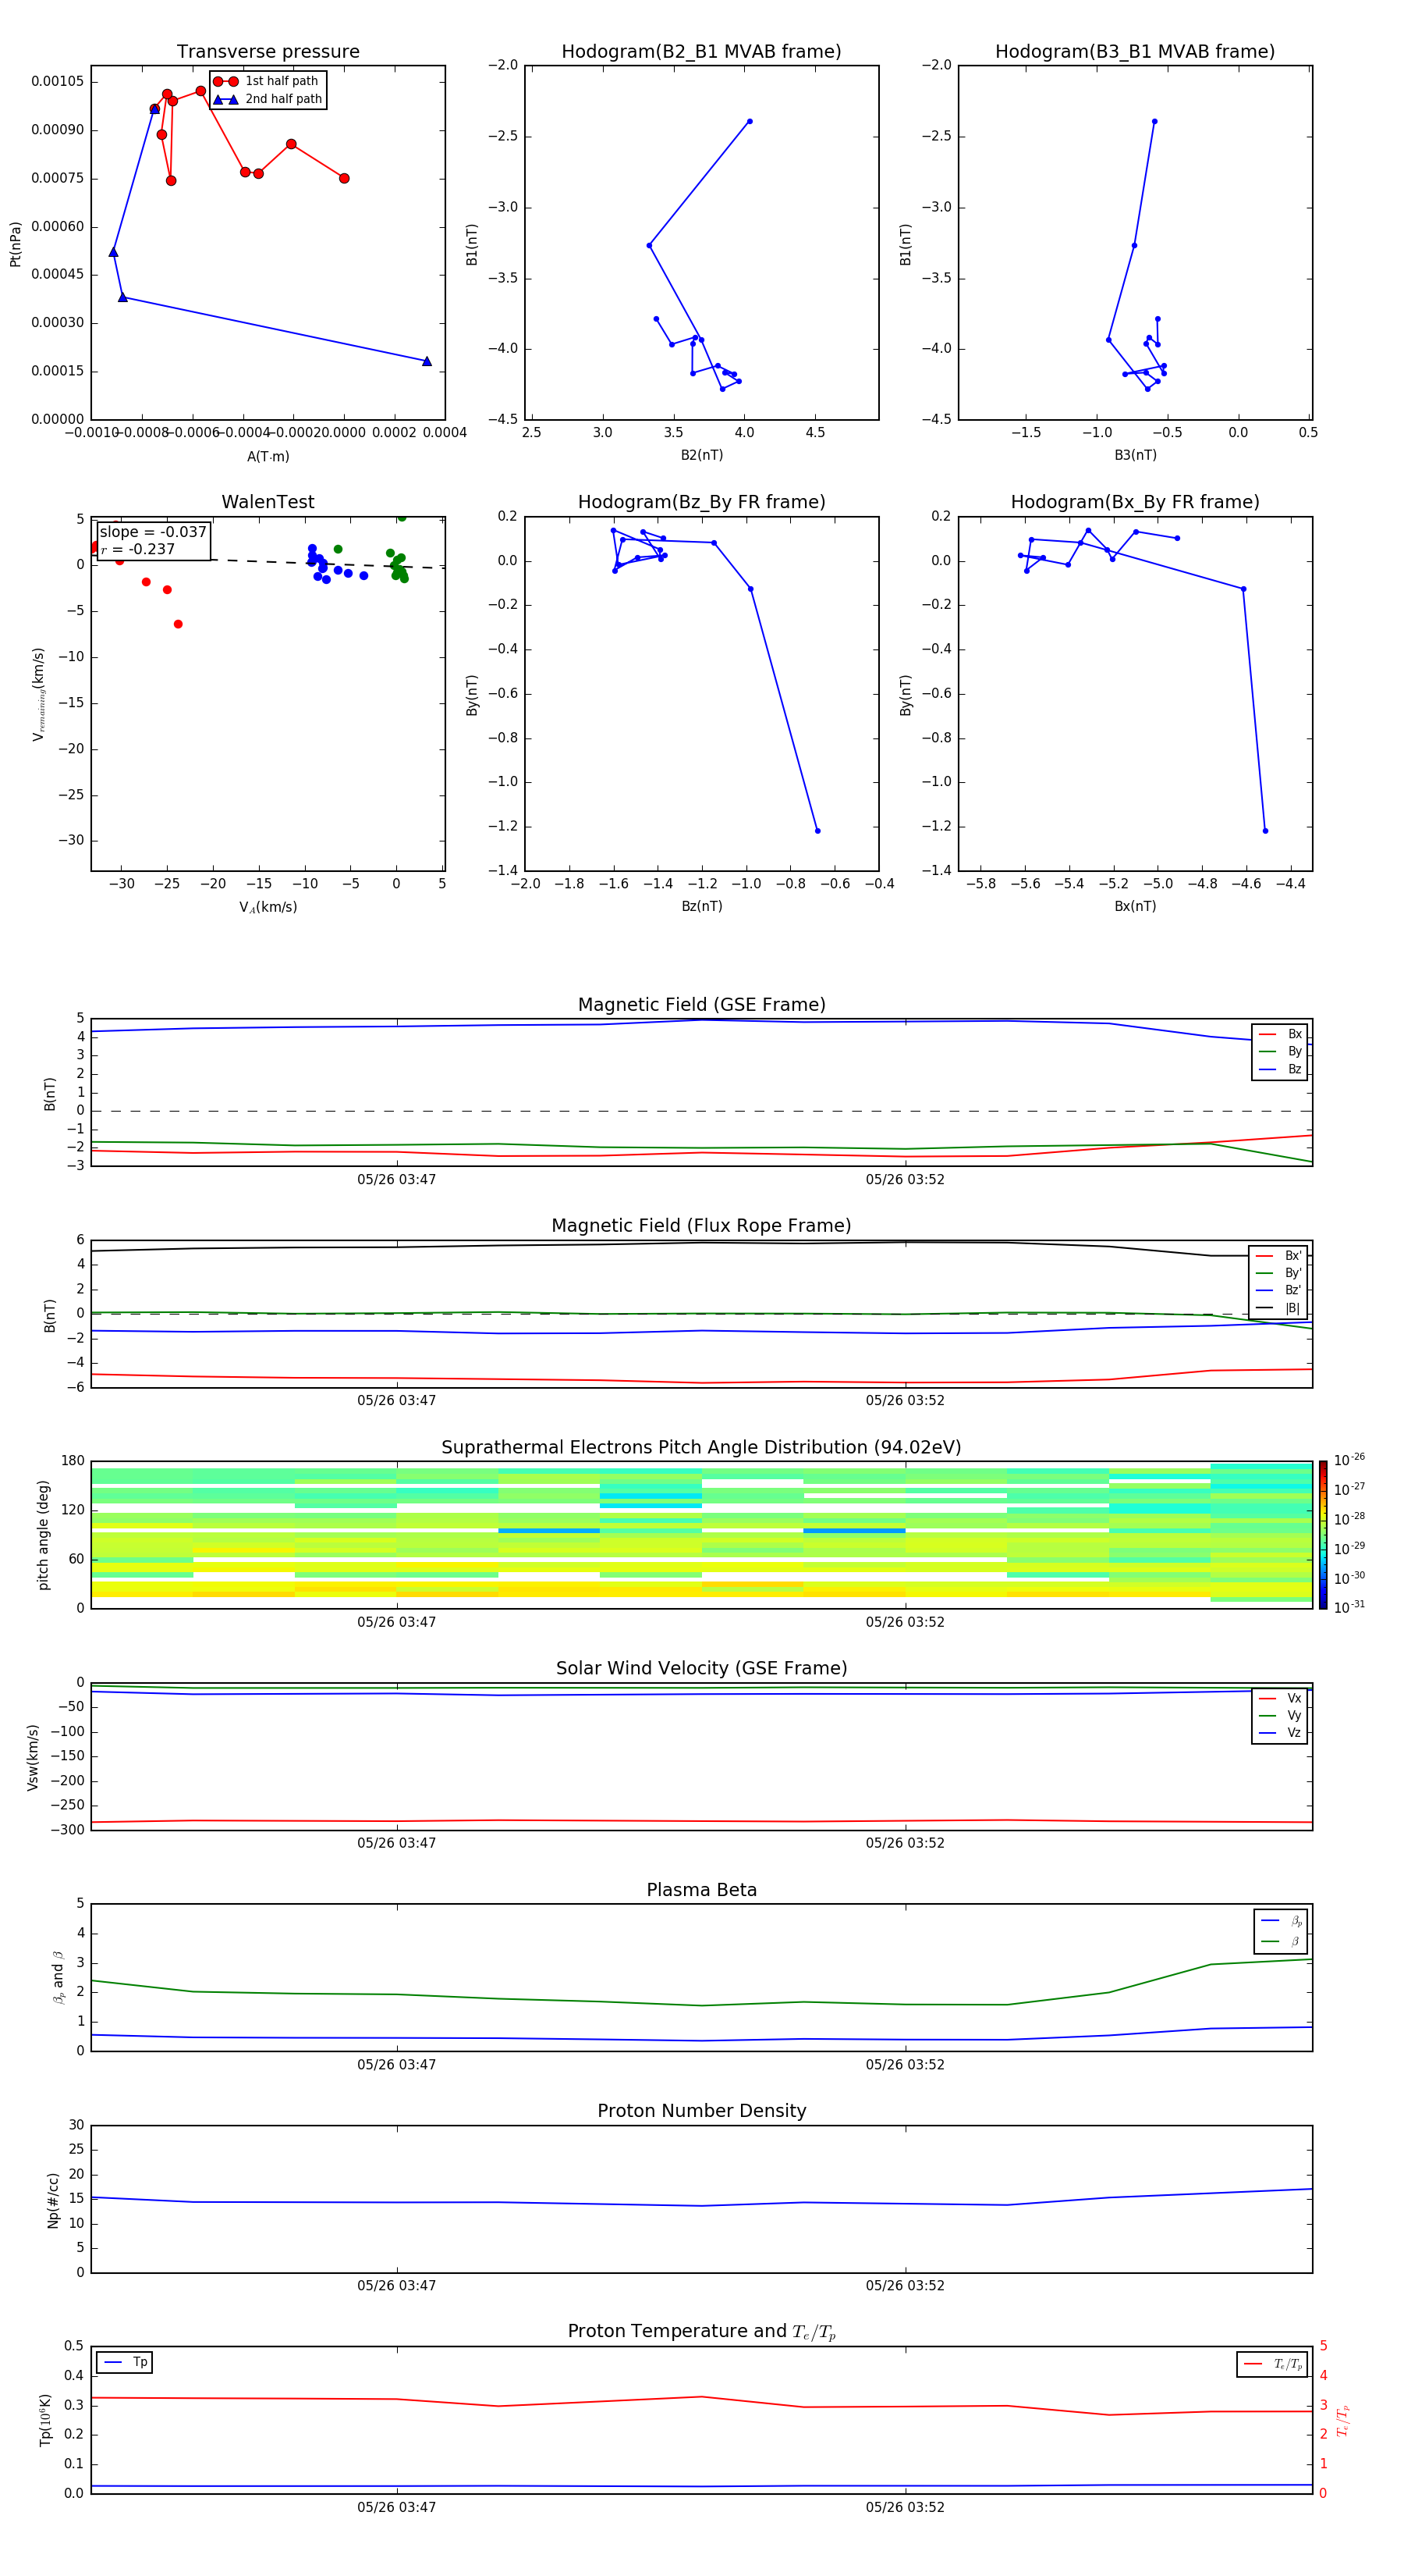Click the 'VA(km/s)' x-axis label in WalenTest

click(x=268, y=907)
